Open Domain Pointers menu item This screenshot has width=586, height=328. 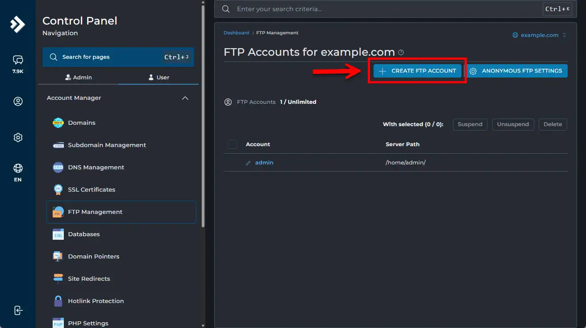(x=121, y=256)
